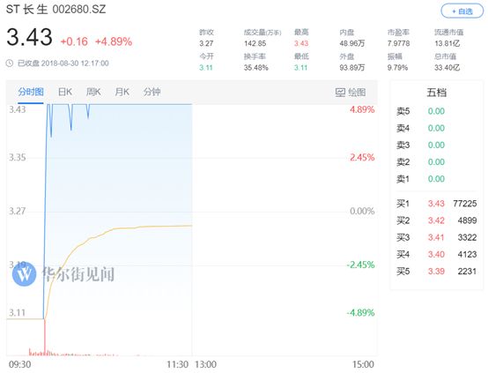Viewport: 488px width, 373px height.
Task: Add stock via 自选 button
Action: tap(462, 11)
